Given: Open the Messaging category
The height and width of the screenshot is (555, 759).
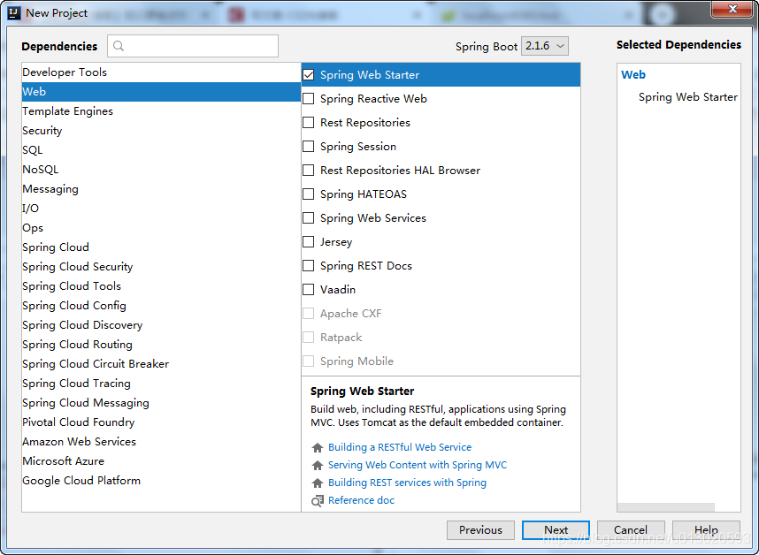Looking at the screenshot, I should 161,189.
